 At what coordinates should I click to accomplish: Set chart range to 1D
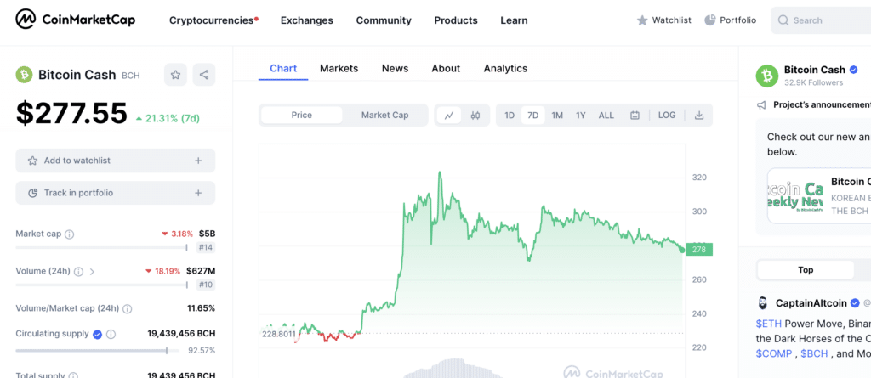point(510,115)
